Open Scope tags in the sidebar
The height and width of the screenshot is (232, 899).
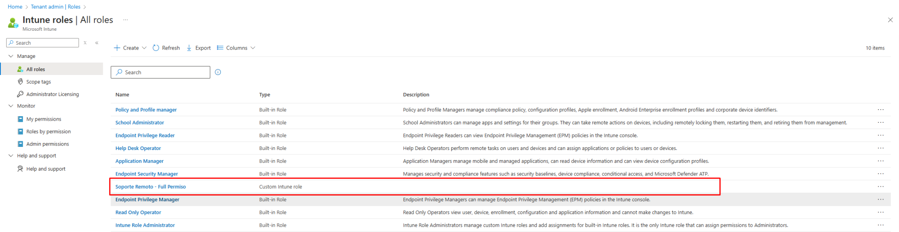point(39,82)
